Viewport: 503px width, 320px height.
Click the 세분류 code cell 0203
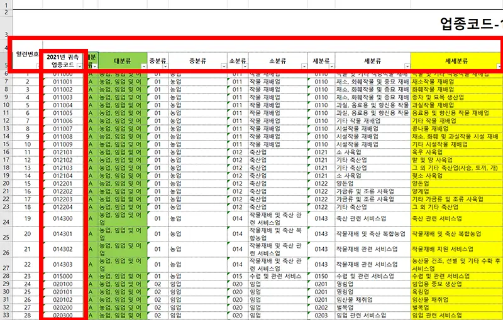[x=321, y=316]
